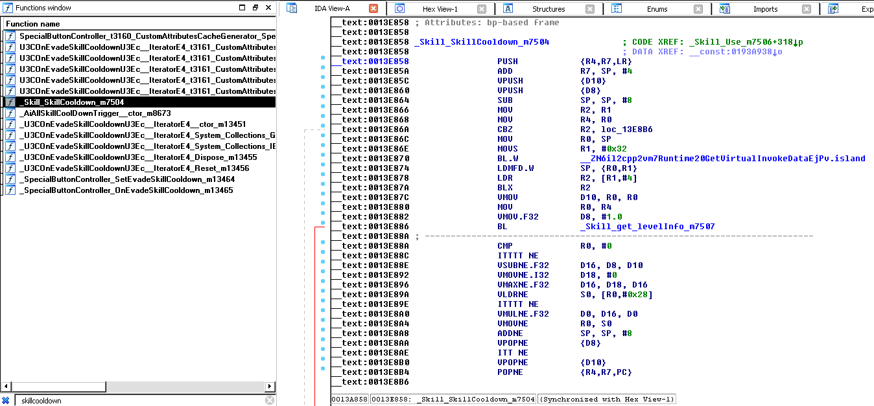Screen dimensions: 874x406
Task: Select _SpecialButtonController_SetEvadeSkillCooldown_m13464 function
Action: coord(126,179)
